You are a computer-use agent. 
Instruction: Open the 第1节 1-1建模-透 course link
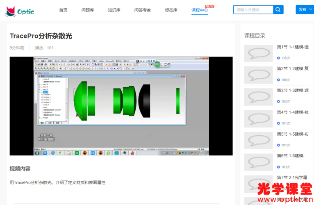[293, 47]
